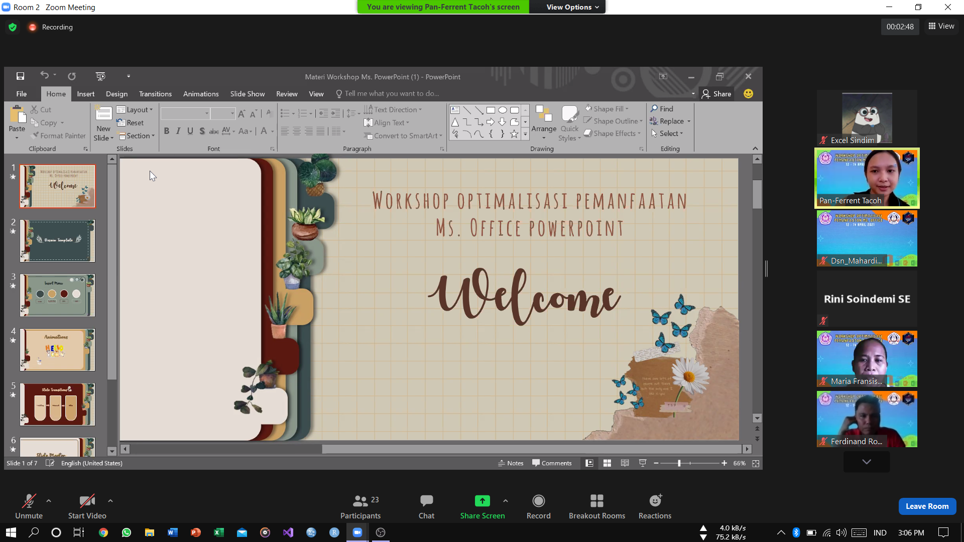Viewport: 964px width, 542px height.
Task: Toggle Italic formatting
Action: (x=178, y=131)
